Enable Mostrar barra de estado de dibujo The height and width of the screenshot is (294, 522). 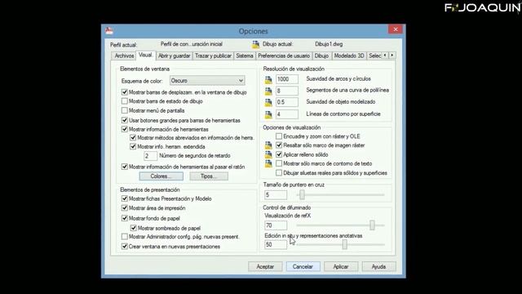tap(125, 101)
